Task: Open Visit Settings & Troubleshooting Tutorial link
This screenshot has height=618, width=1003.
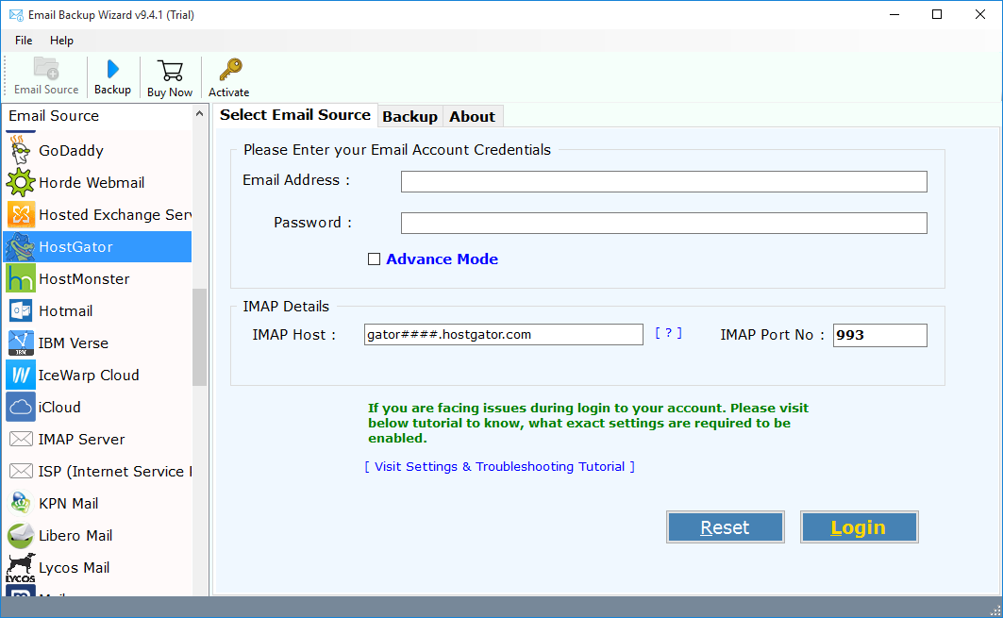Action: [x=499, y=466]
